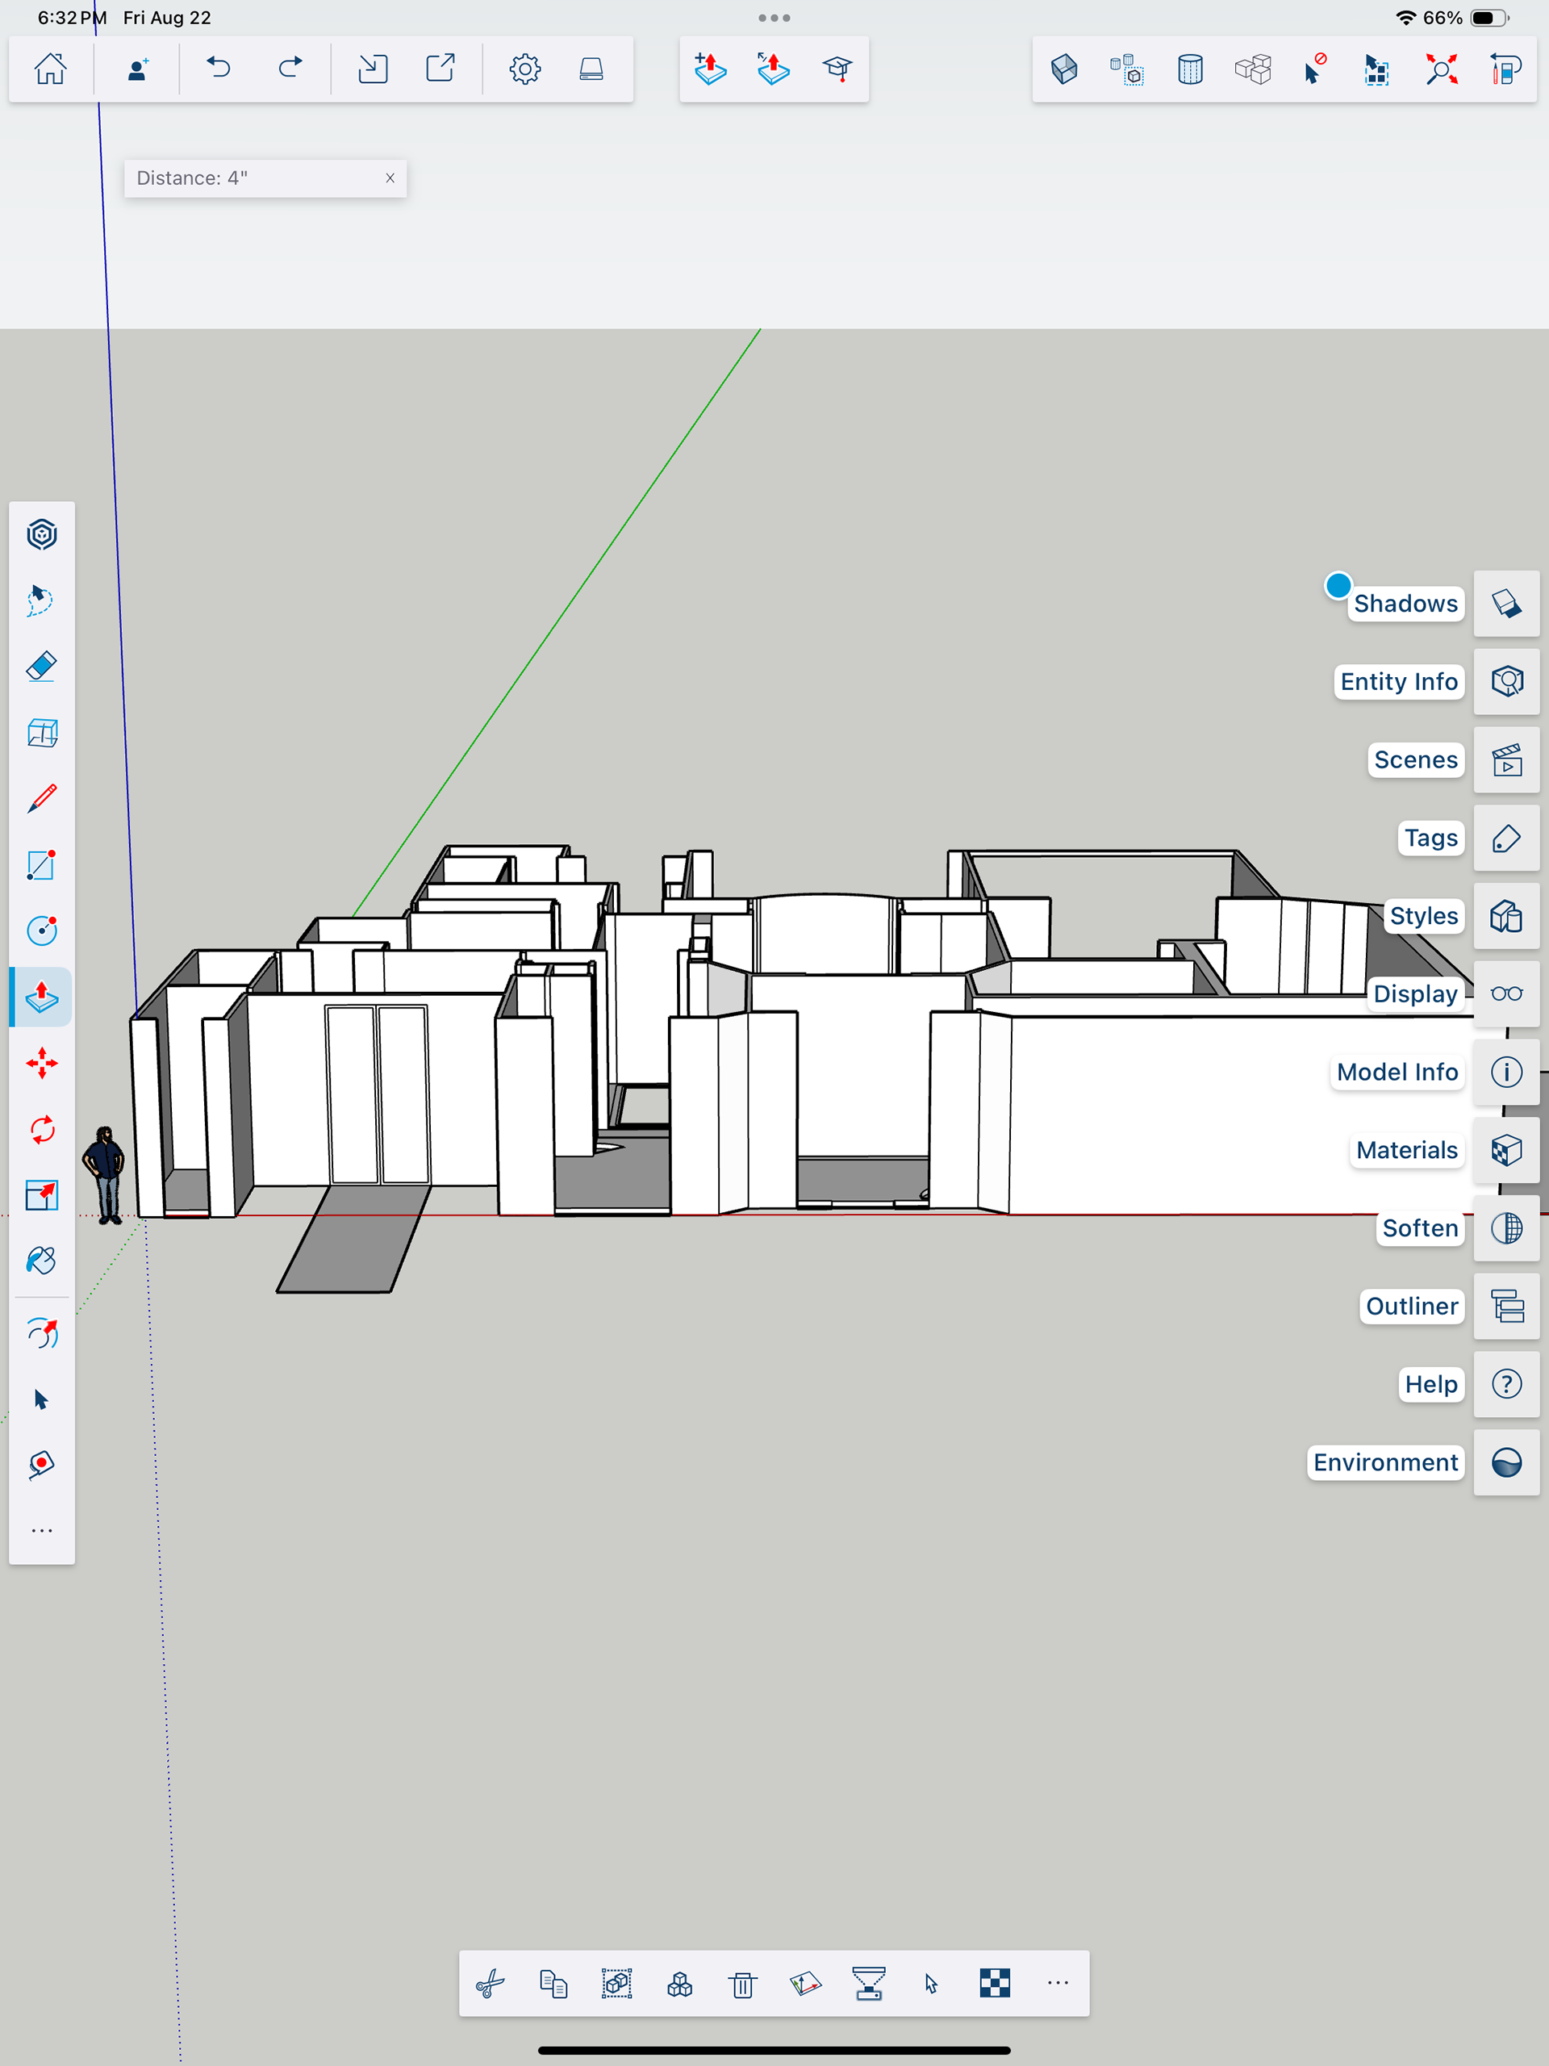Tap the Undo button

pyautogui.click(x=219, y=68)
